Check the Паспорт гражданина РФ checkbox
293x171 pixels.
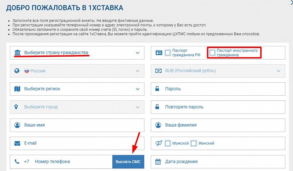coord(168,53)
